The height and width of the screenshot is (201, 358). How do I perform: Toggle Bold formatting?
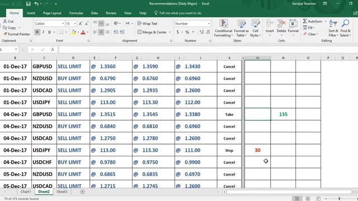(37, 32)
